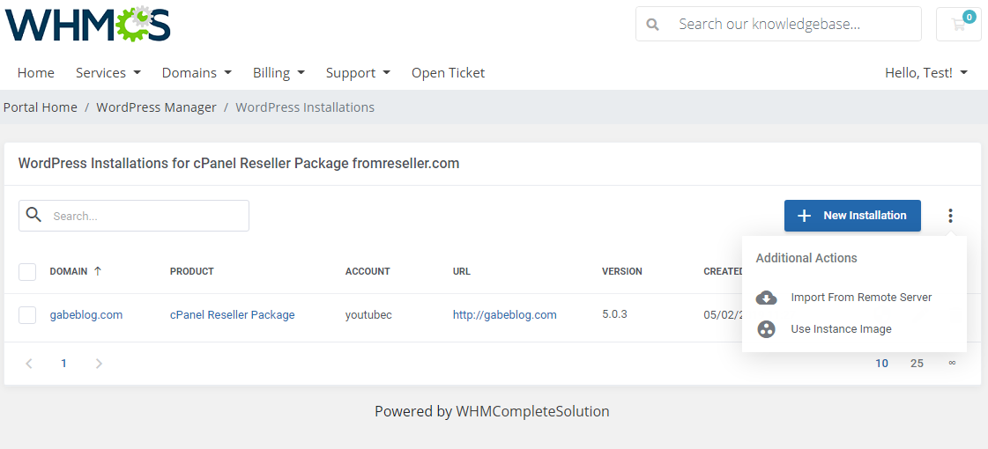Open the shopping cart icon

[958, 24]
